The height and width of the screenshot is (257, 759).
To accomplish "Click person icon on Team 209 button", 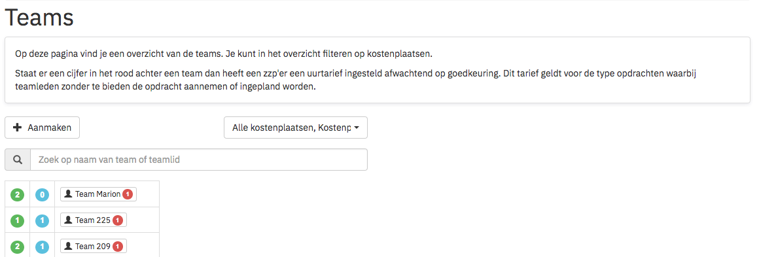I will pos(68,247).
